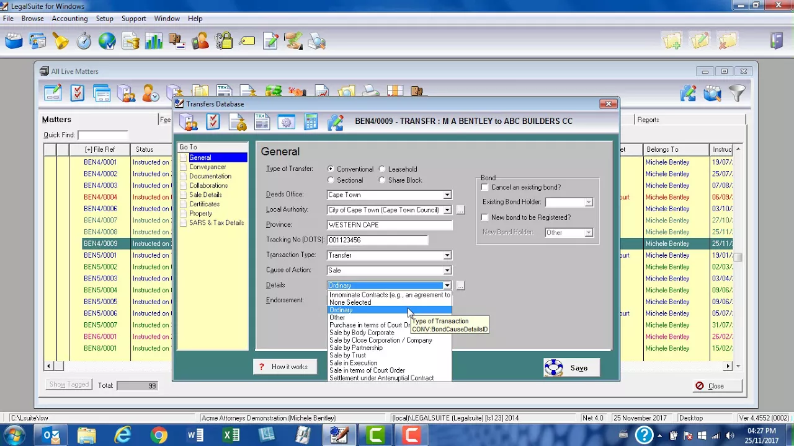794x446 pixels.
Task: Collapse the Details dropdown arrow
Action: (x=447, y=286)
